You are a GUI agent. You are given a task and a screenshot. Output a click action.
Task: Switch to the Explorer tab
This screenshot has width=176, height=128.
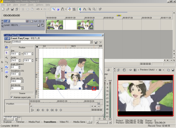click(8, 122)
